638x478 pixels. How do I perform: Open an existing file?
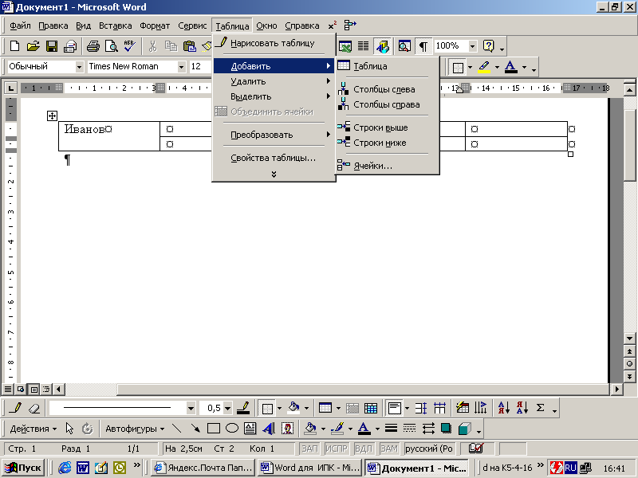[x=33, y=46]
